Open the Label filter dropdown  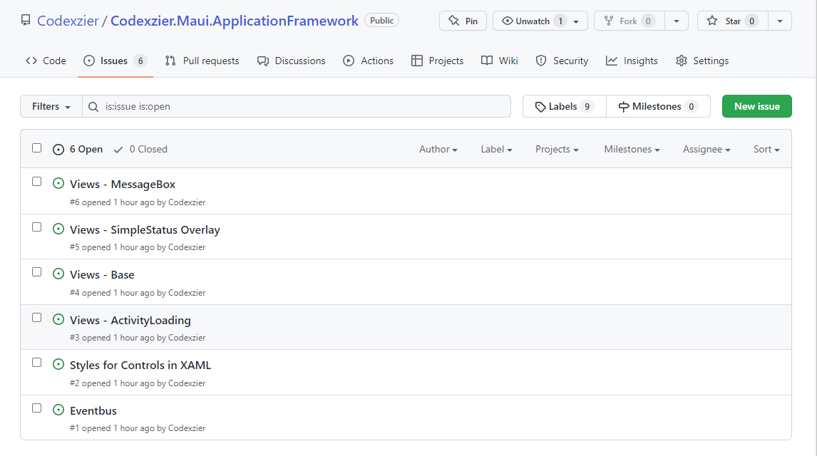(x=497, y=150)
